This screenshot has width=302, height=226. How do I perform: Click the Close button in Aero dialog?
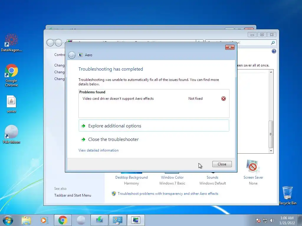(222, 164)
